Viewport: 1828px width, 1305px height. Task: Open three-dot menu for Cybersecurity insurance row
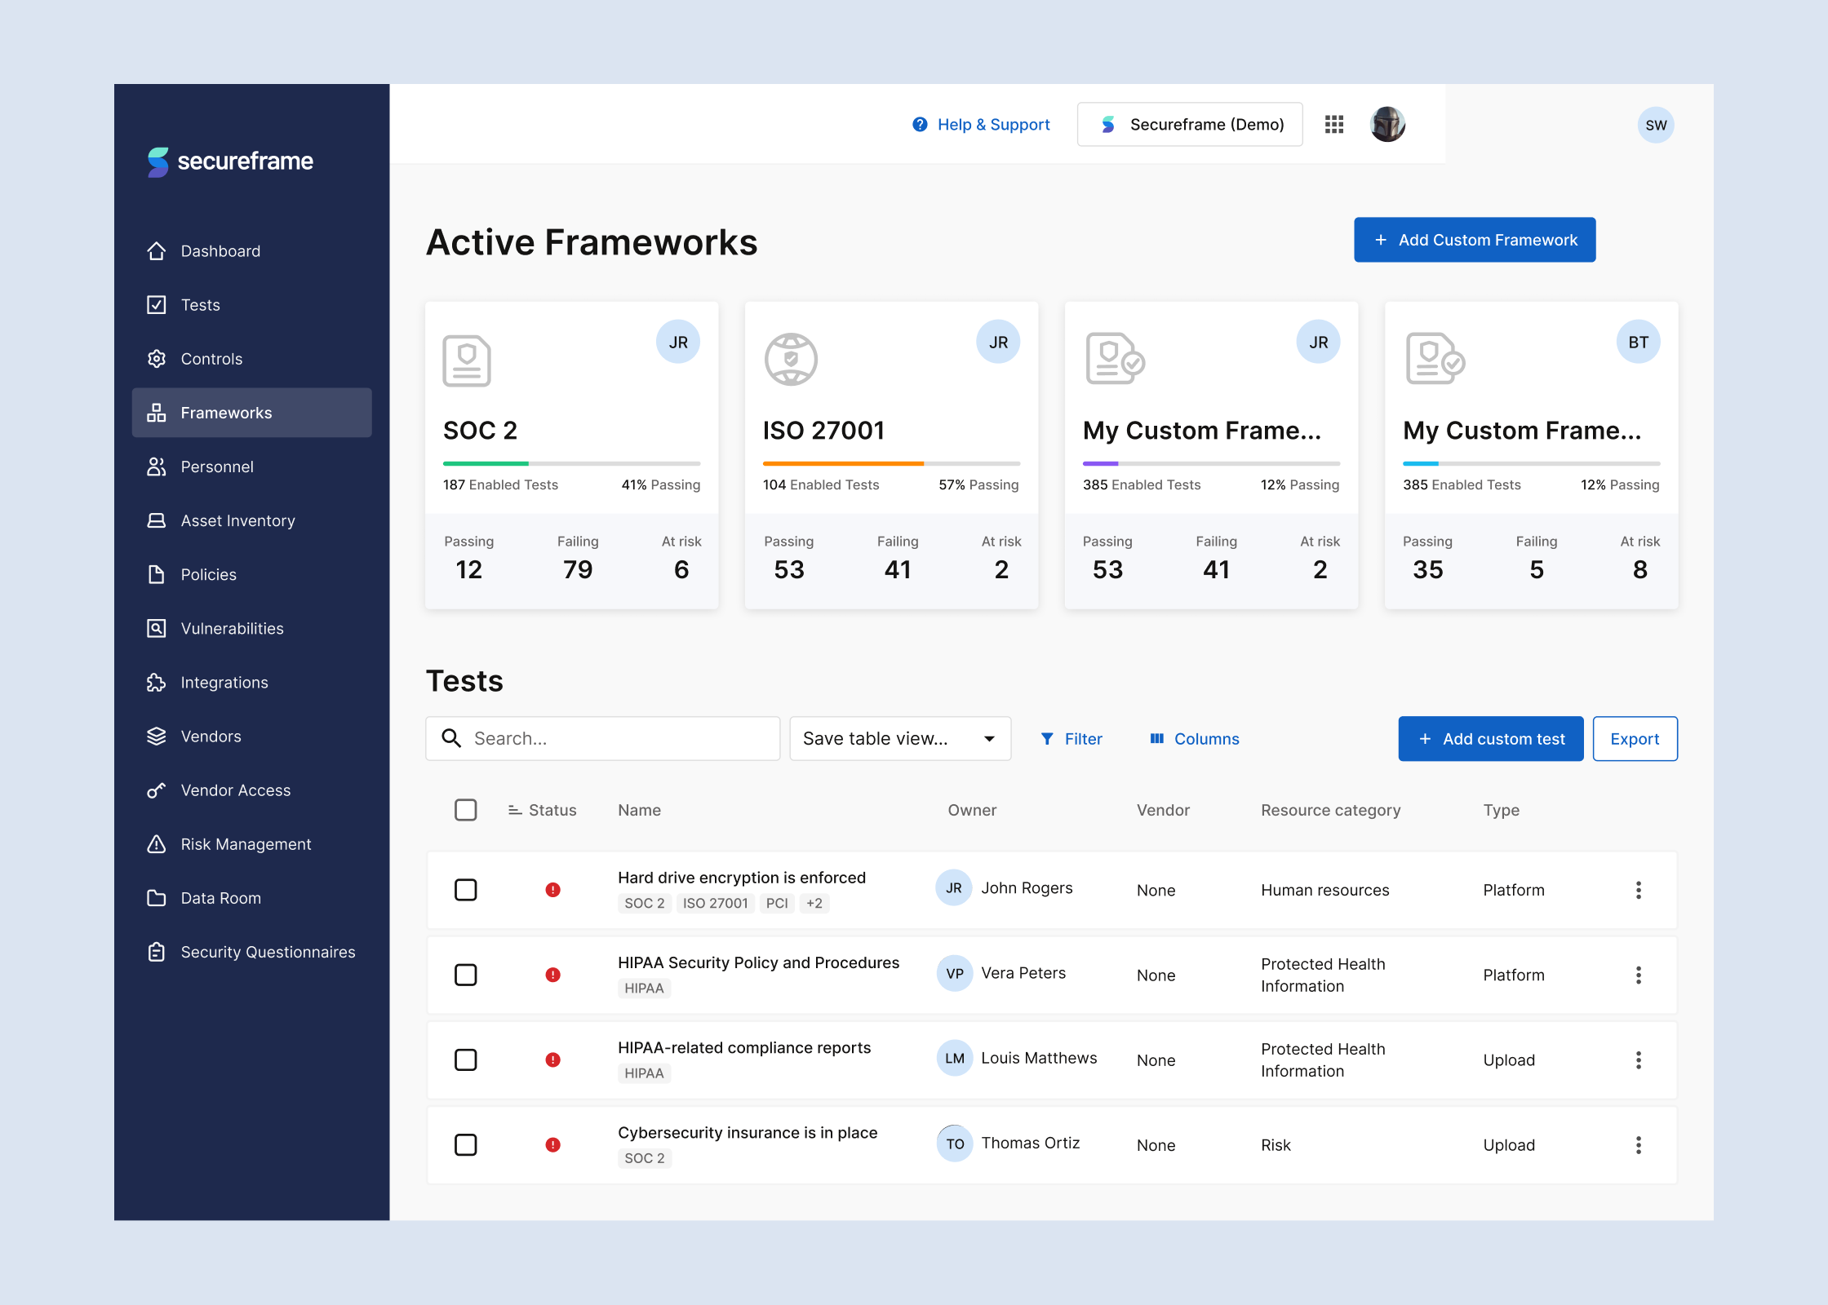[1638, 1145]
